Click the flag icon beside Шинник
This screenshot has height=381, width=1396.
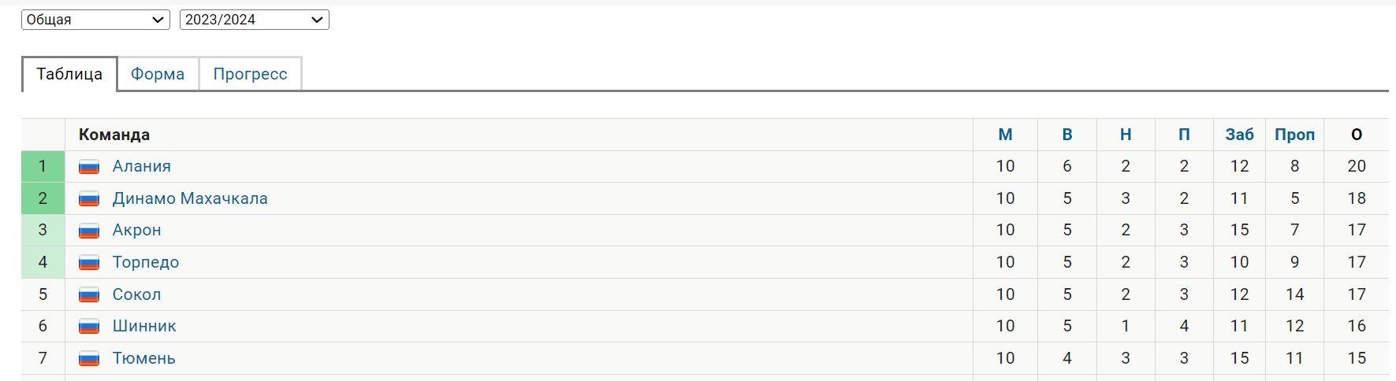(x=89, y=327)
